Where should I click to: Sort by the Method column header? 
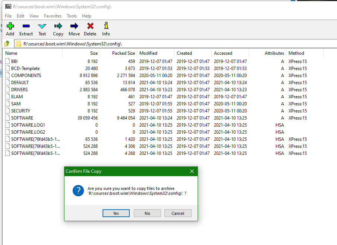pos(305,53)
